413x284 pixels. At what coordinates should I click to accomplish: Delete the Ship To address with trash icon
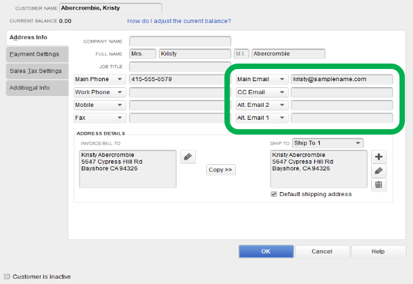coord(379,185)
